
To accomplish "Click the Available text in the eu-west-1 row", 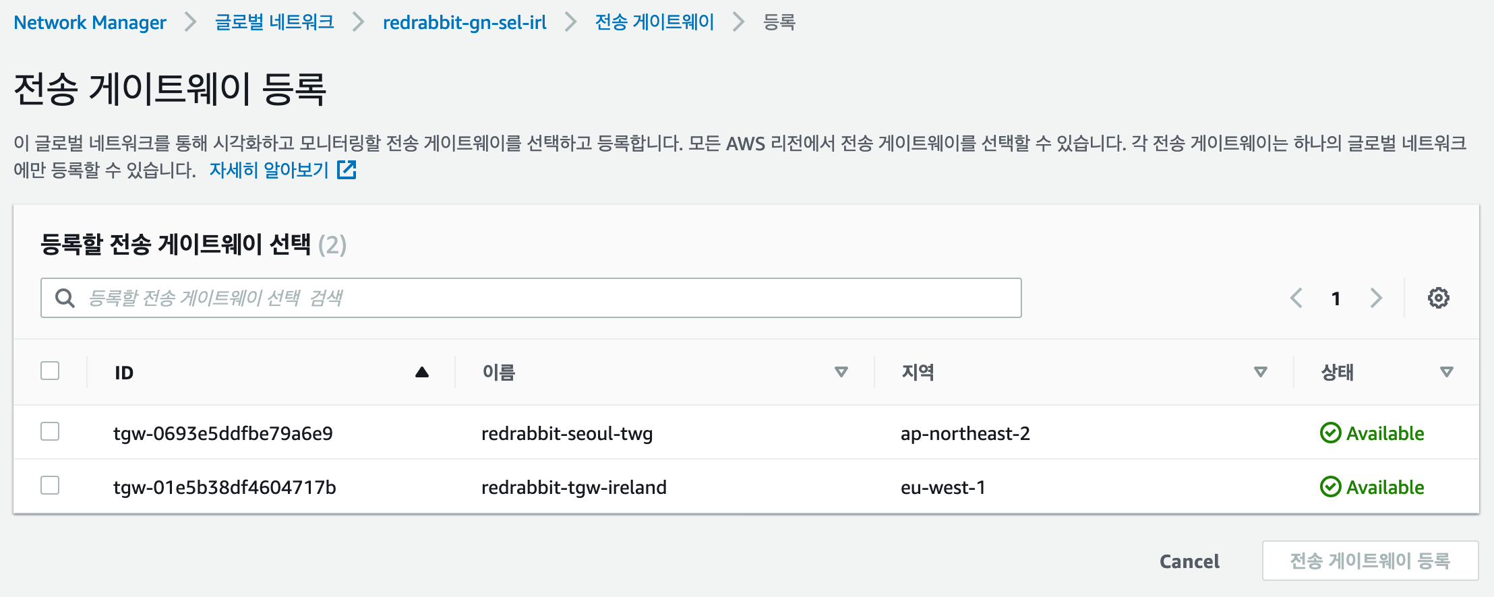I will pos(1385,487).
